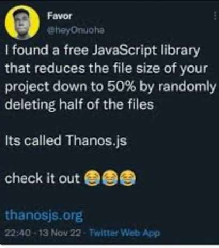Click the last laughing-crying emoji

coord(128,178)
